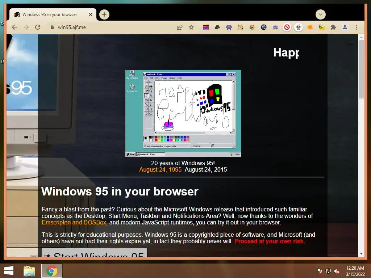
Task: Click the orange sun extension icon
Action: tap(310, 28)
